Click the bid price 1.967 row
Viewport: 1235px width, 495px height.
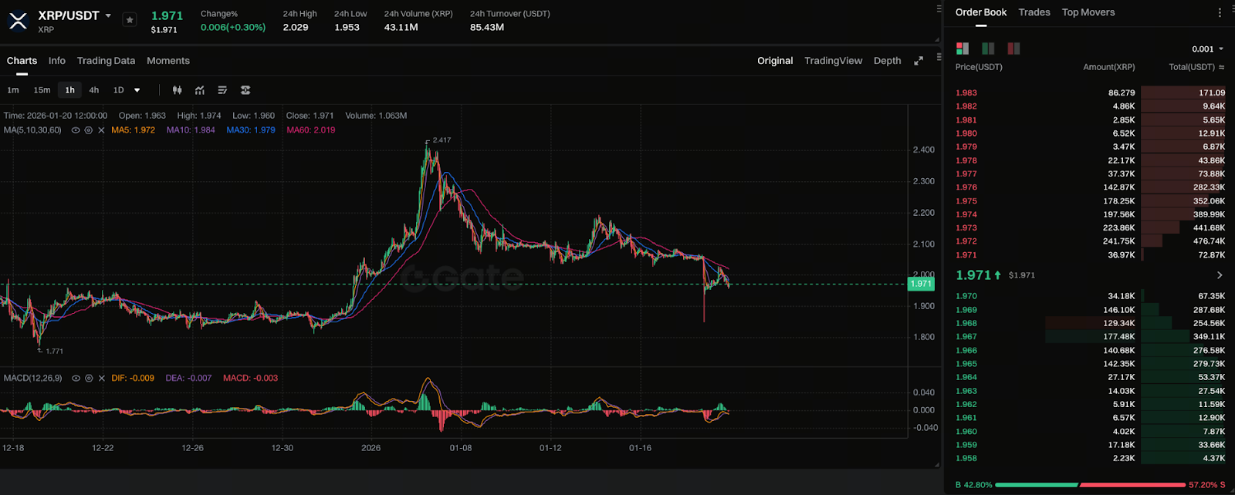point(1090,337)
